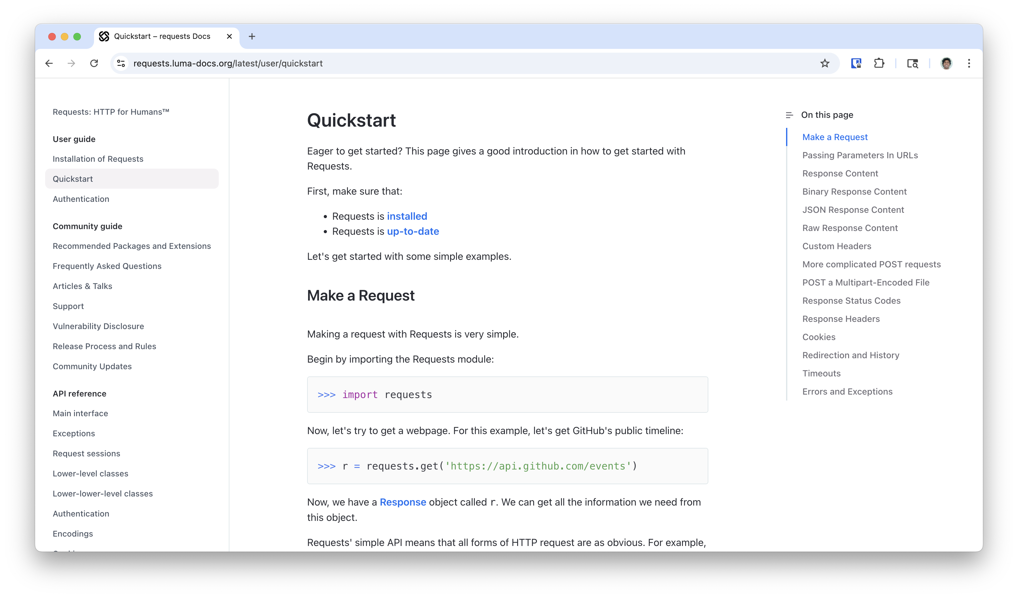Click the 'User guide' sidebar heading
The image size is (1018, 598).
74,139
